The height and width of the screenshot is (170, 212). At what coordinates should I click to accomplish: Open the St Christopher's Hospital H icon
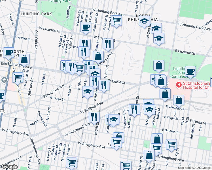(179, 85)
